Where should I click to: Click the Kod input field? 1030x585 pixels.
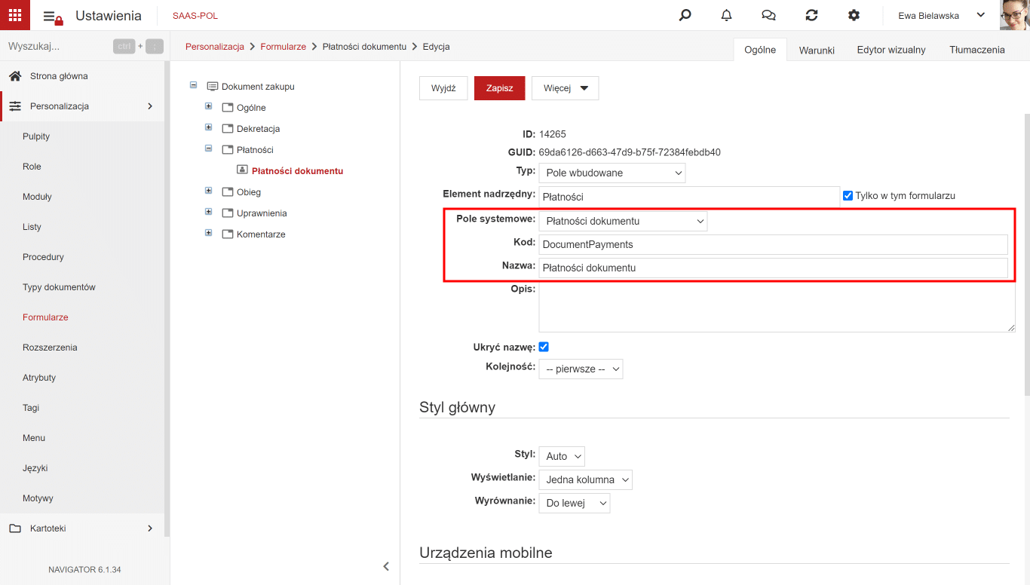pyautogui.click(x=773, y=244)
